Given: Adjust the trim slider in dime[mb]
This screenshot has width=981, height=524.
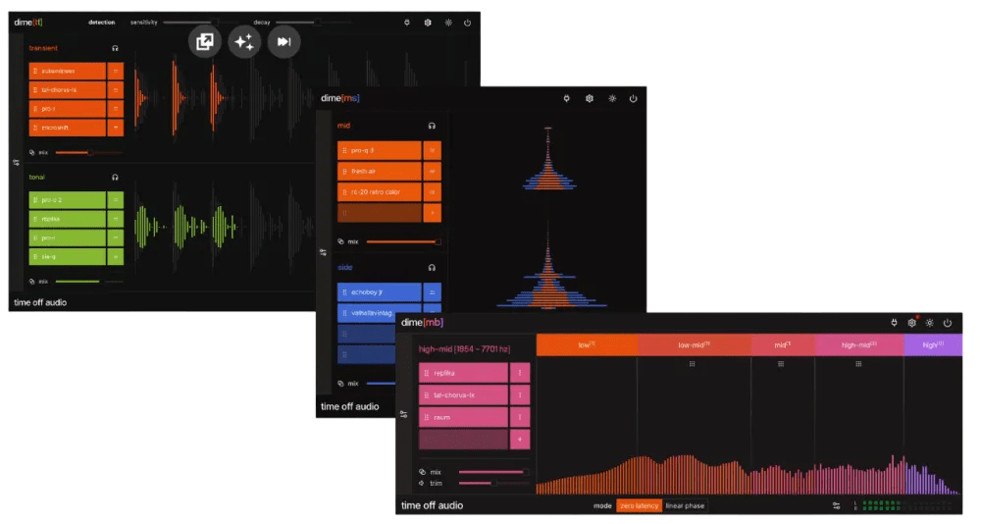Looking at the screenshot, I should [x=493, y=483].
